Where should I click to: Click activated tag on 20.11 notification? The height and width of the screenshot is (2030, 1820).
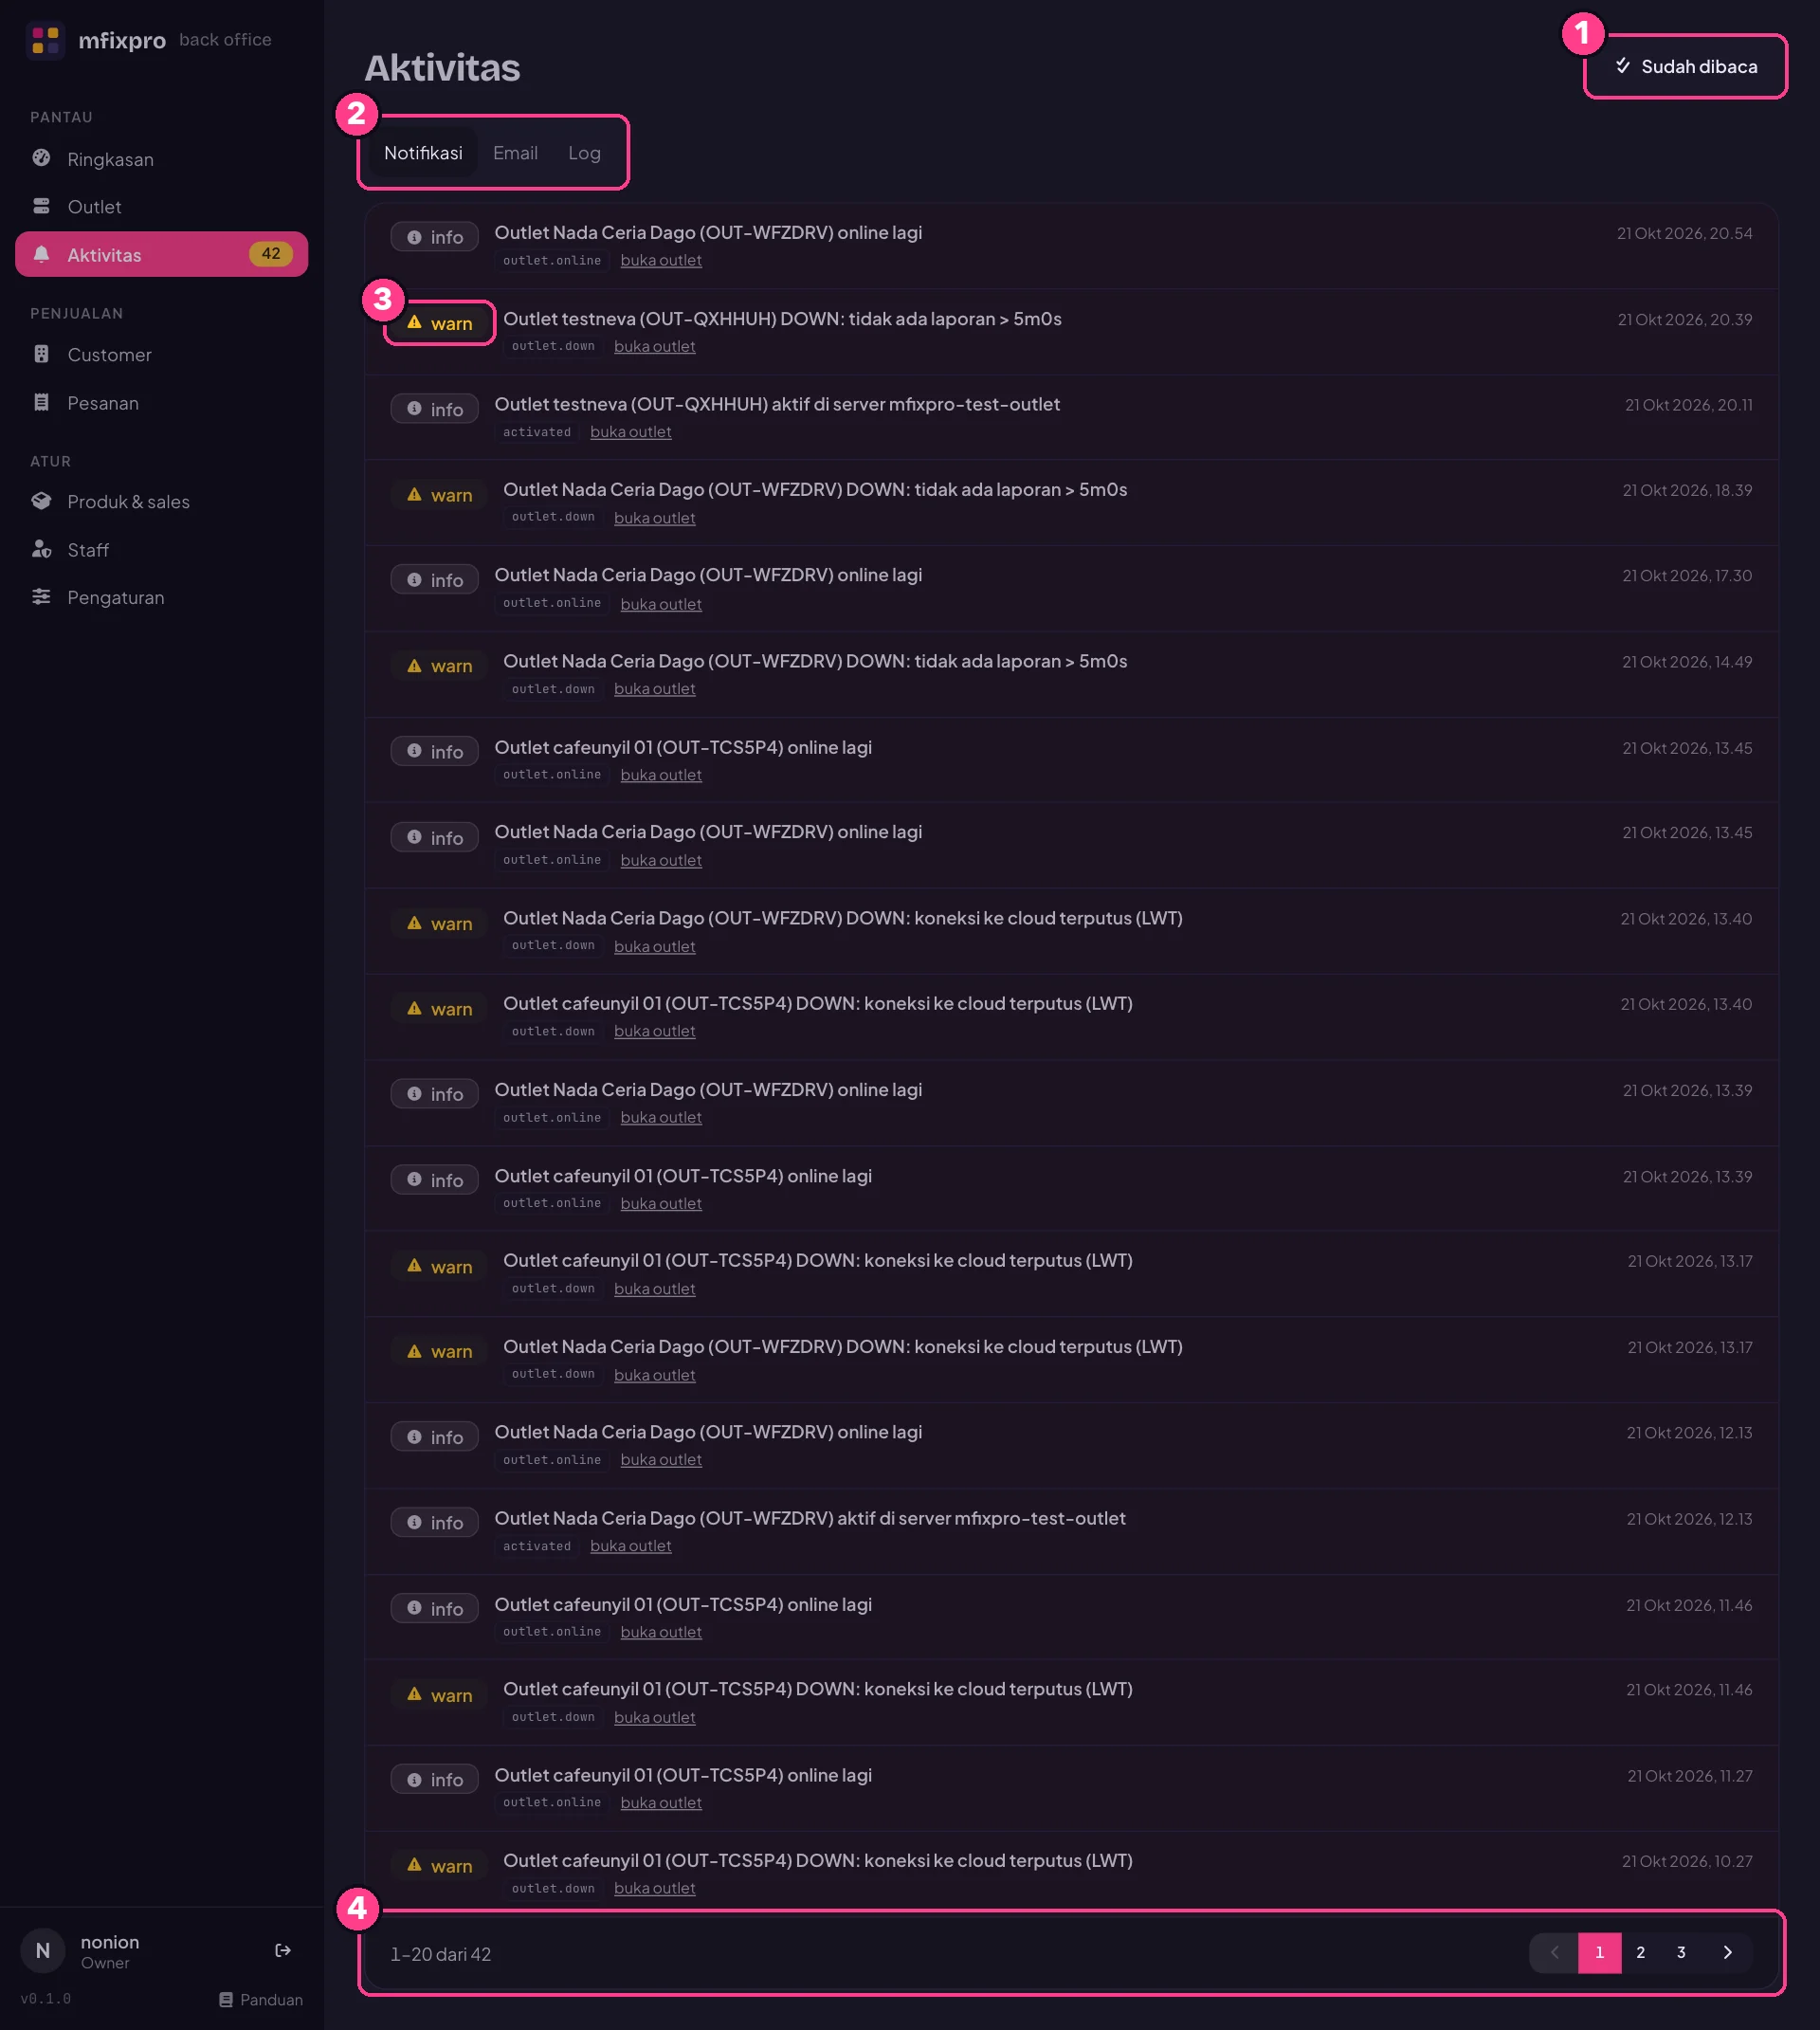pos(537,432)
